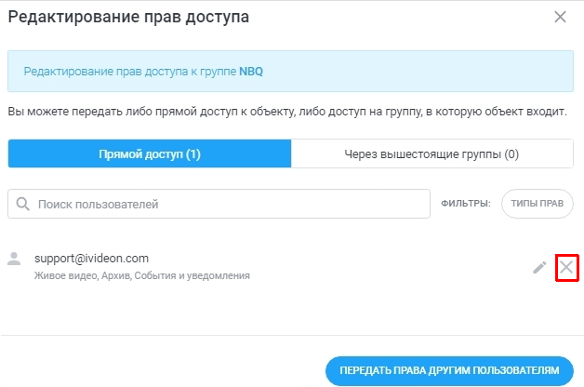The height and width of the screenshot is (387, 584).
Task: Click ПЕРЕДАТЬ ПРАВА ДРУГИМ ПОЛЬЗОВАТЕЛЯМ button
Action: point(449,370)
